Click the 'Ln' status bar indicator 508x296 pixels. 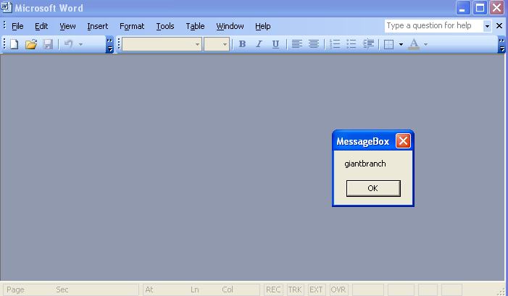click(x=194, y=289)
